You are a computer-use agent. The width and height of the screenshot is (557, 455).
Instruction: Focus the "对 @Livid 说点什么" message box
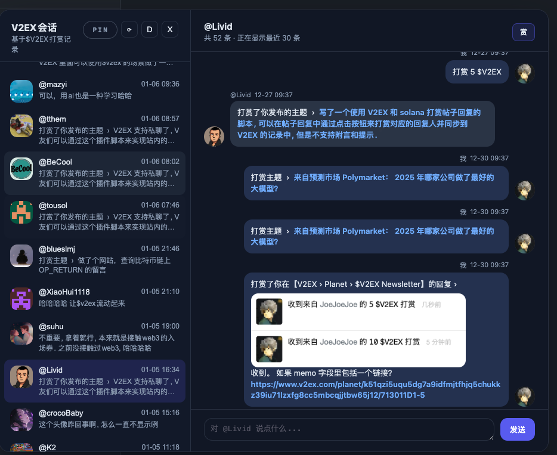(x=349, y=429)
